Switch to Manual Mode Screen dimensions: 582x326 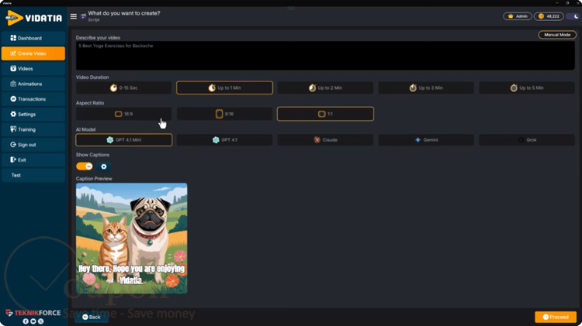tap(557, 35)
